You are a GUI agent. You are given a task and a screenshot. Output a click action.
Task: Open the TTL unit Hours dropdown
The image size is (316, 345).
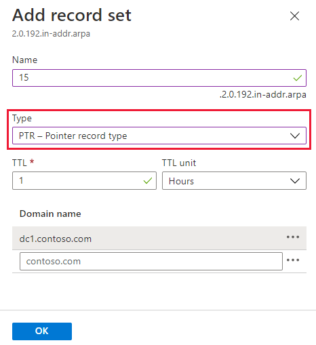tap(234, 180)
